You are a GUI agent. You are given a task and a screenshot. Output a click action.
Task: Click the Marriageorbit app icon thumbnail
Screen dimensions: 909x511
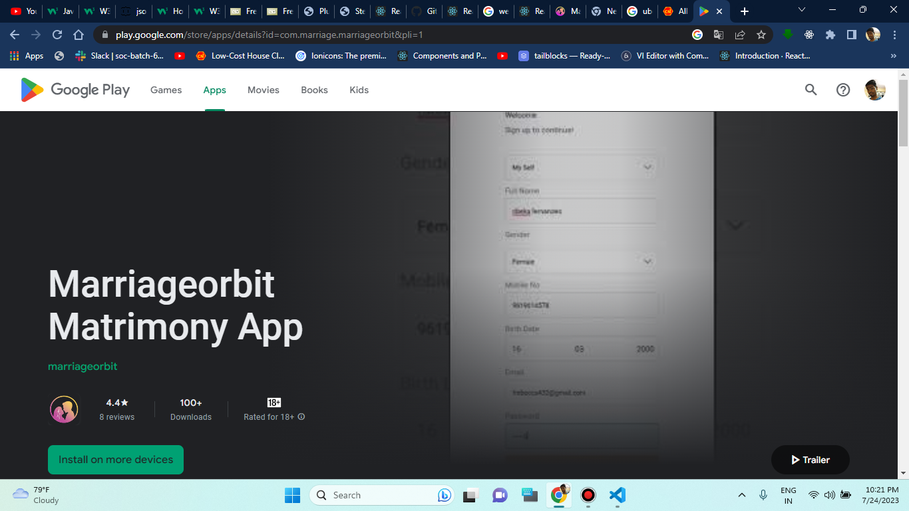[64, 409]
